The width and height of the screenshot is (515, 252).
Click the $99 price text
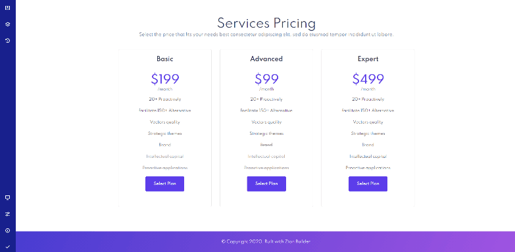tap(266, 79)
